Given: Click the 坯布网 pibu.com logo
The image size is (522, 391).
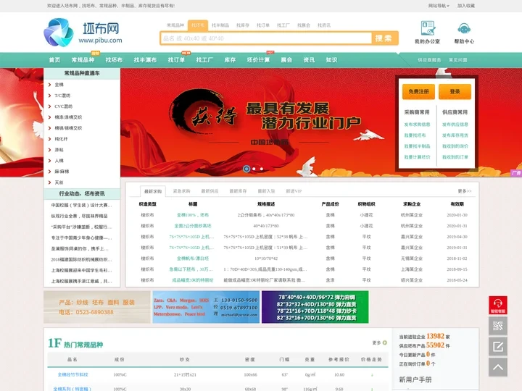Looking at the screenshot, I should pyautogui.click(x=83, y=33).
